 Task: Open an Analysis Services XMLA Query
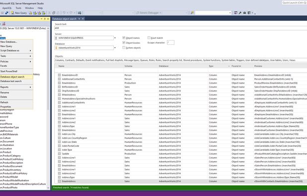(43, 13)
